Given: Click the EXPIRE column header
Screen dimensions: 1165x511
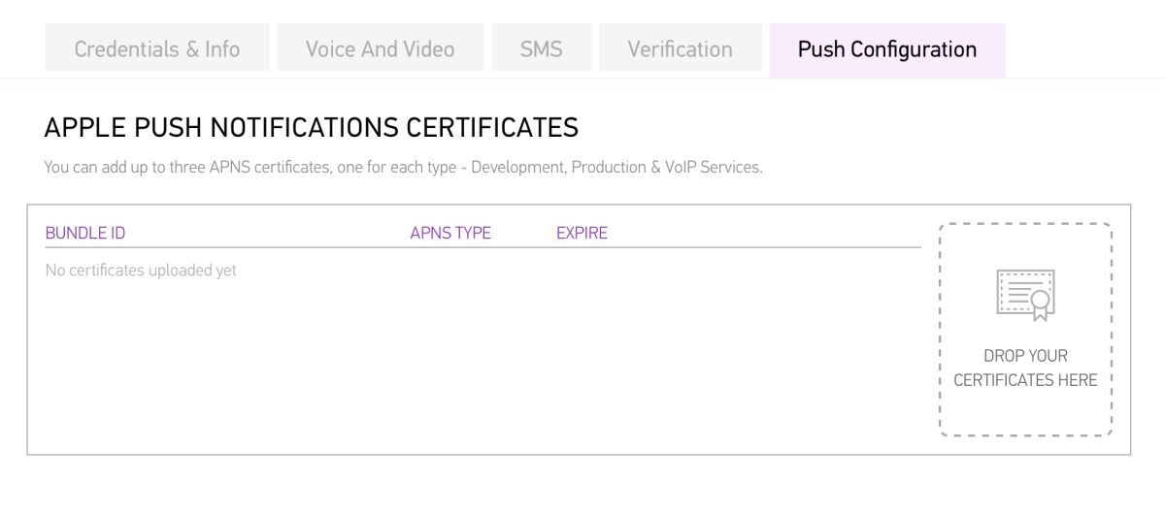Looking at the screenshot, I should click(x=582, y=233).
